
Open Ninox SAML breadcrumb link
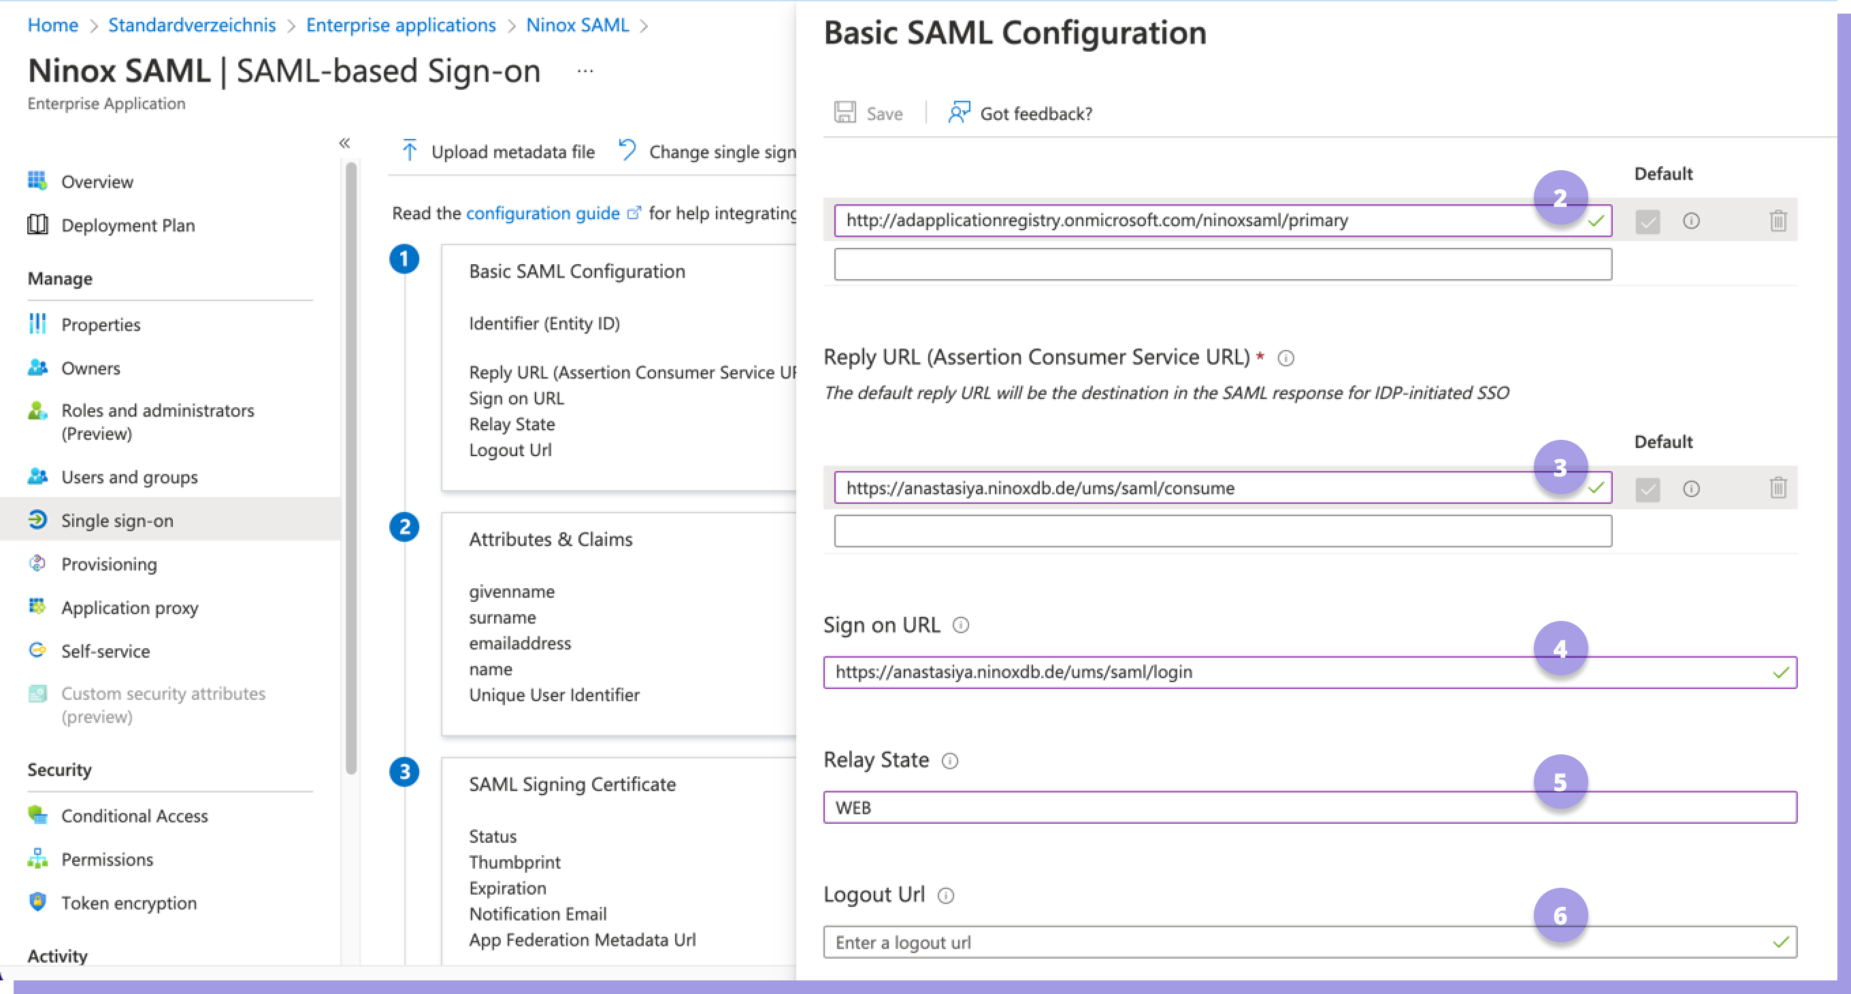pyautogui.click(x=577, y=25)
